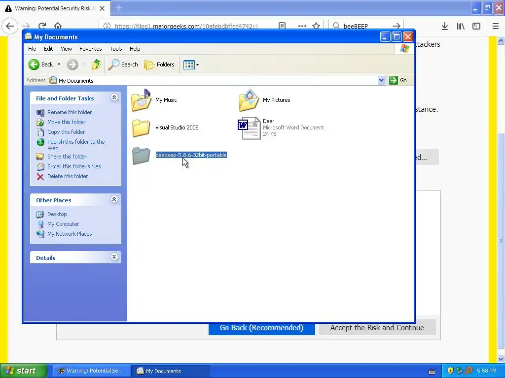Click the security shield tray icon
505x378 pixels.
click(450, 371)
